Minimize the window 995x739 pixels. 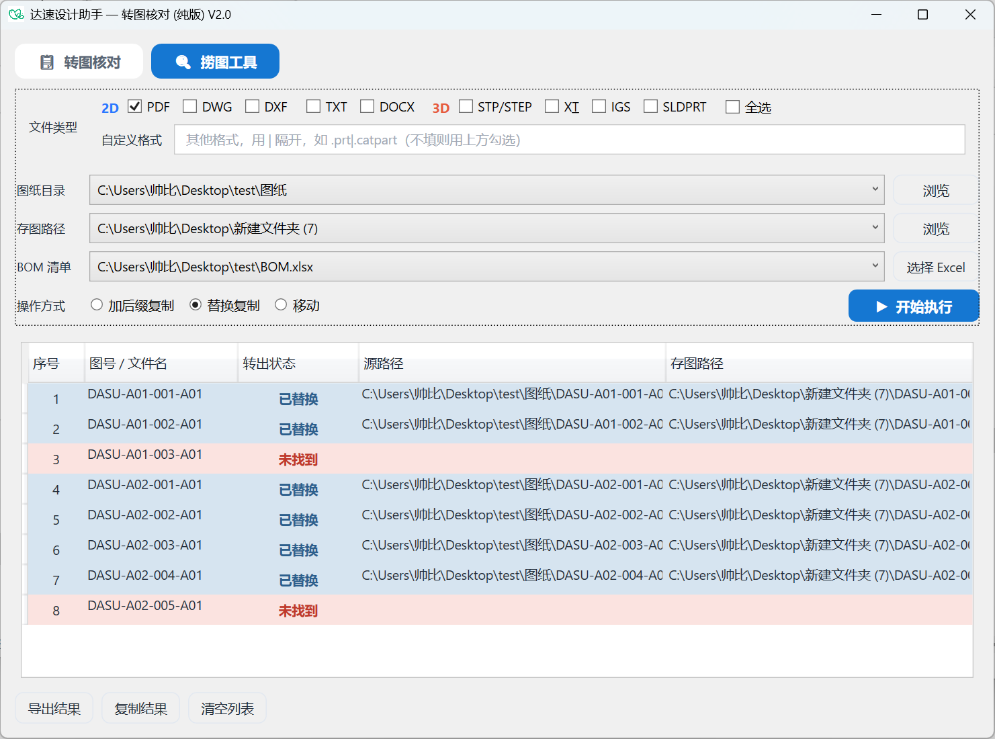(x=876, y=14)
